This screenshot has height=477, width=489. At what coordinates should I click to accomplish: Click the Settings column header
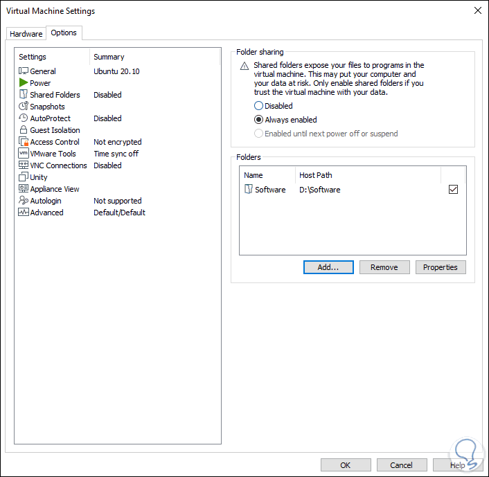[33, 57]
